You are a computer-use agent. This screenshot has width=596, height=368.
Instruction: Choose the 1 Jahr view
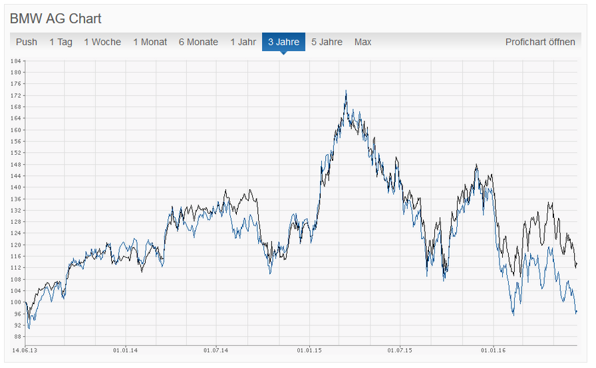[243, 42]
